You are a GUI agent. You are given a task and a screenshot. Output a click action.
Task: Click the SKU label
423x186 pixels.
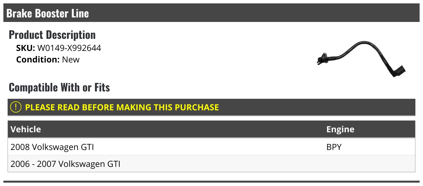pyautogui.click(x=25, y=48)
